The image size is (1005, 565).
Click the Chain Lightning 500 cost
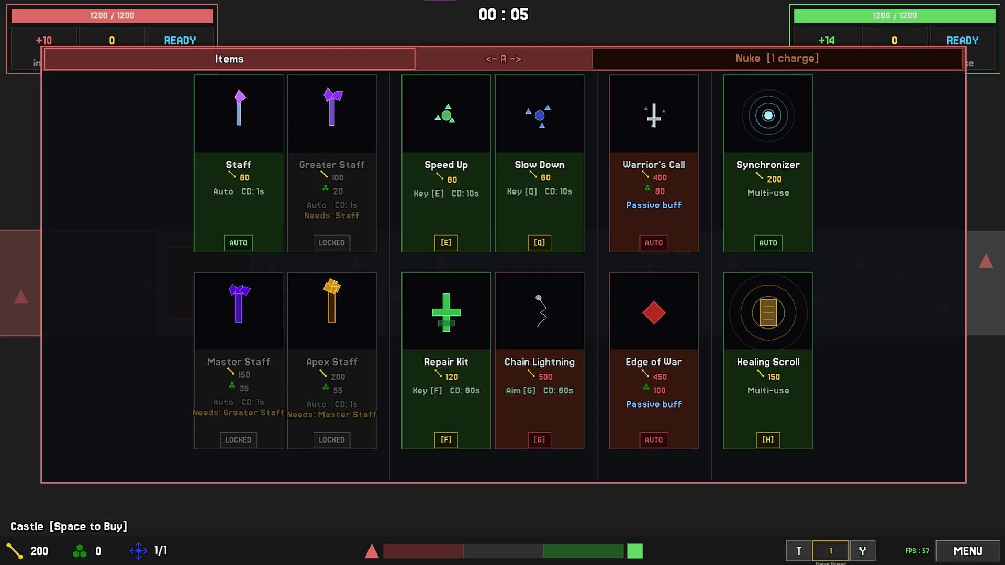click(x=545, y=377)
